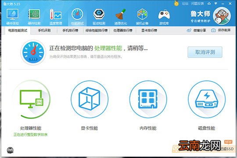The image size is (237, 158).
Task: Switch to the 电脑性能测试 tab
Action: coord(18,30)
